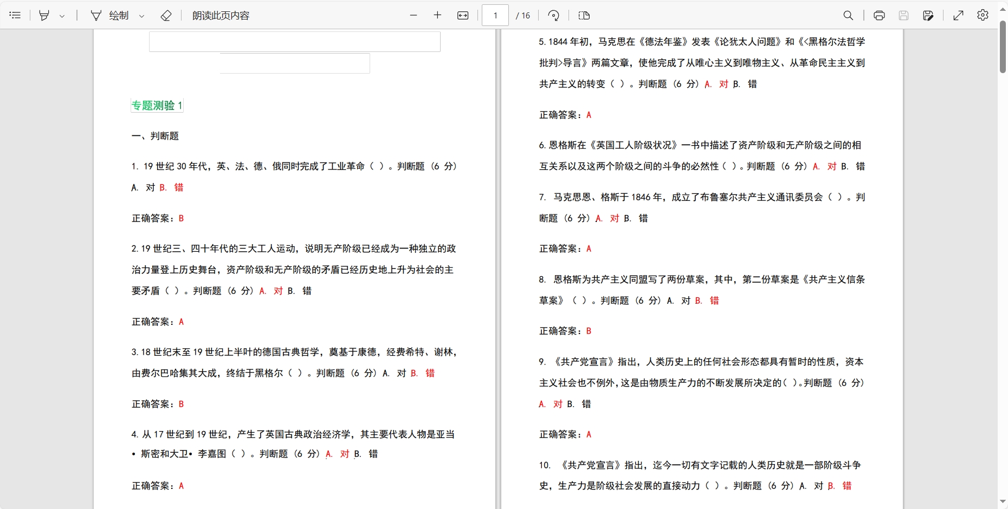
Task: Click 正确答案：A under question 9
Action: pos(565,434)
